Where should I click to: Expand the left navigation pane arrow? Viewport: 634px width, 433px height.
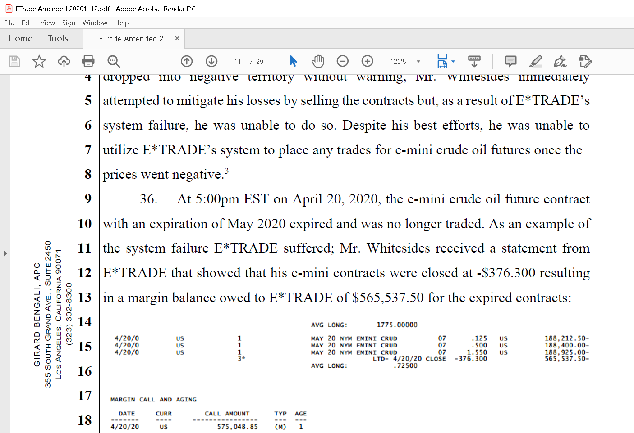click(5, 253)
